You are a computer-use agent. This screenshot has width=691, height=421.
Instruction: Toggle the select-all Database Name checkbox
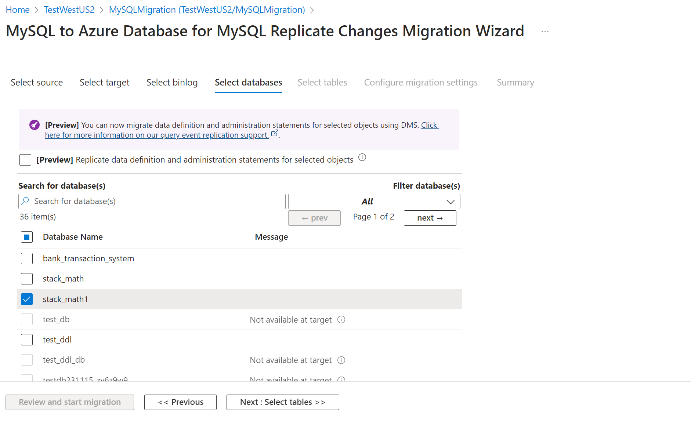point(27,237)
